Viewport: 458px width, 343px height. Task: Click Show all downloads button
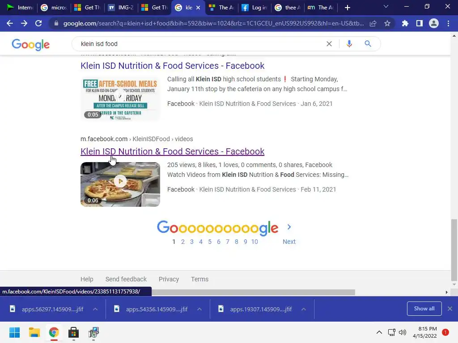pos(424,309)
